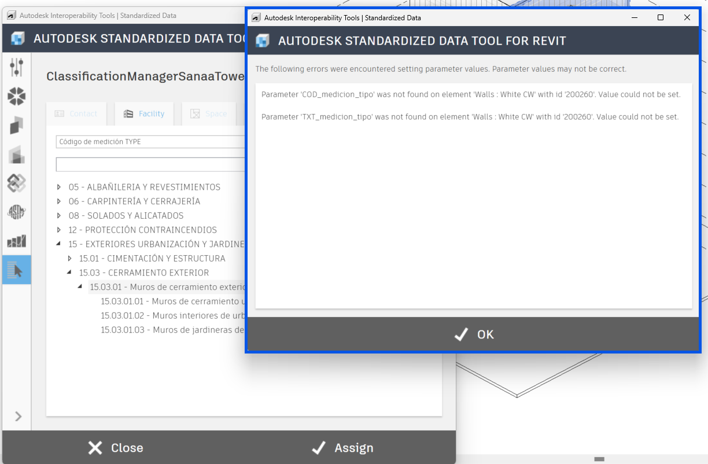Click the gray stacked building sidebar icon
Viewport: 708px width, 464px height.
pyautogui.click(x=16, y=154)
